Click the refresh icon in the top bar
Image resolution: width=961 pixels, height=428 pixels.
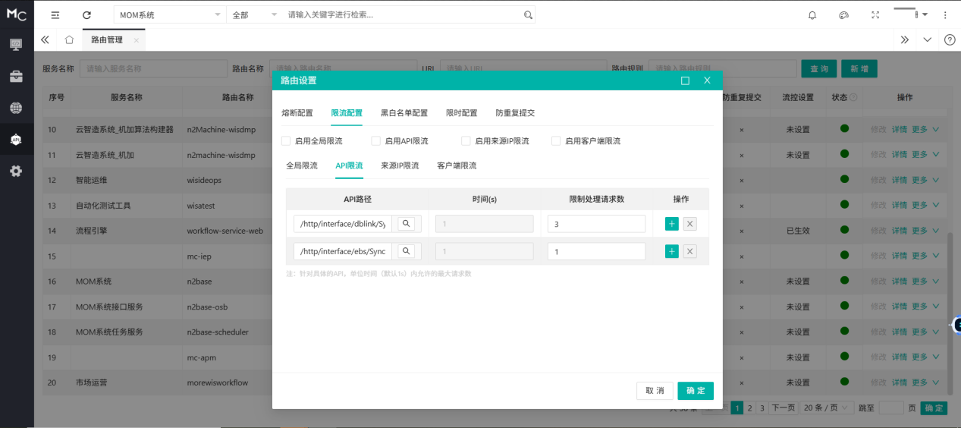[x=86, y=15]
